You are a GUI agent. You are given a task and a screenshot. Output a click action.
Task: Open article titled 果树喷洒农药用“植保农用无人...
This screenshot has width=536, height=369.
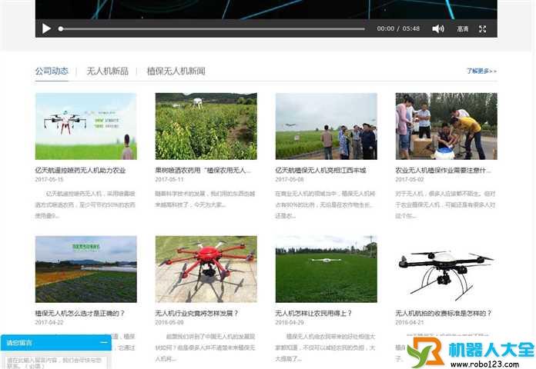pos(203,170)
